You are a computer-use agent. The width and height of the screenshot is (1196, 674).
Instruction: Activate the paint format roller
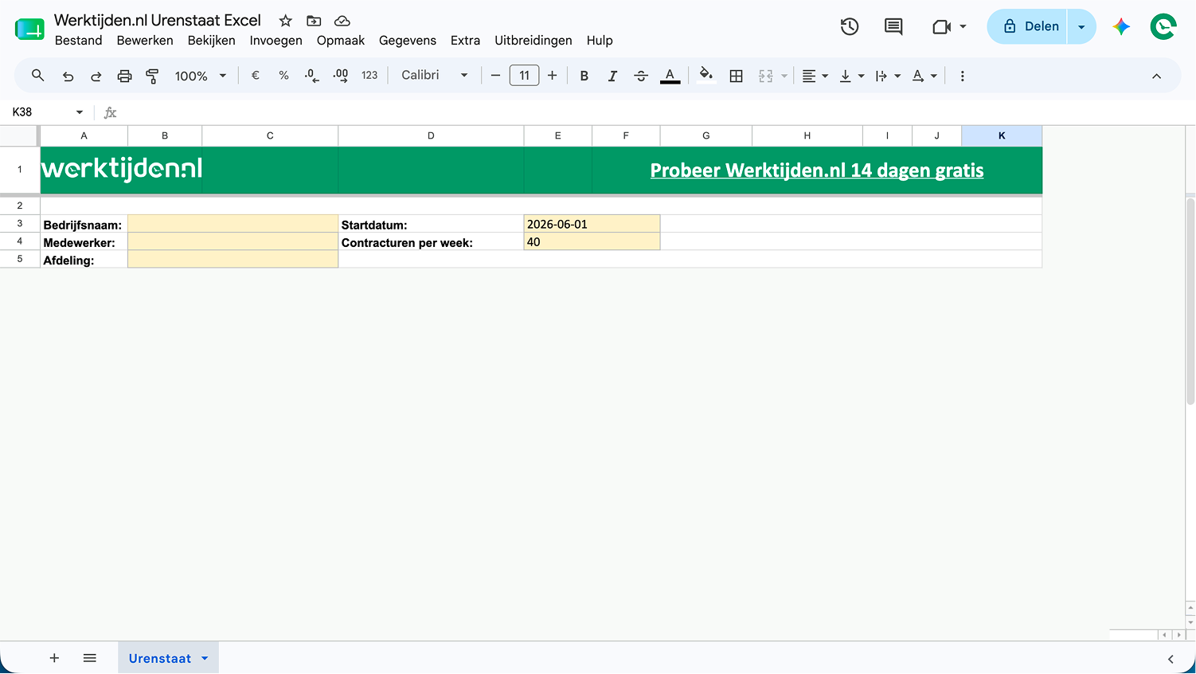click(152, 76)
